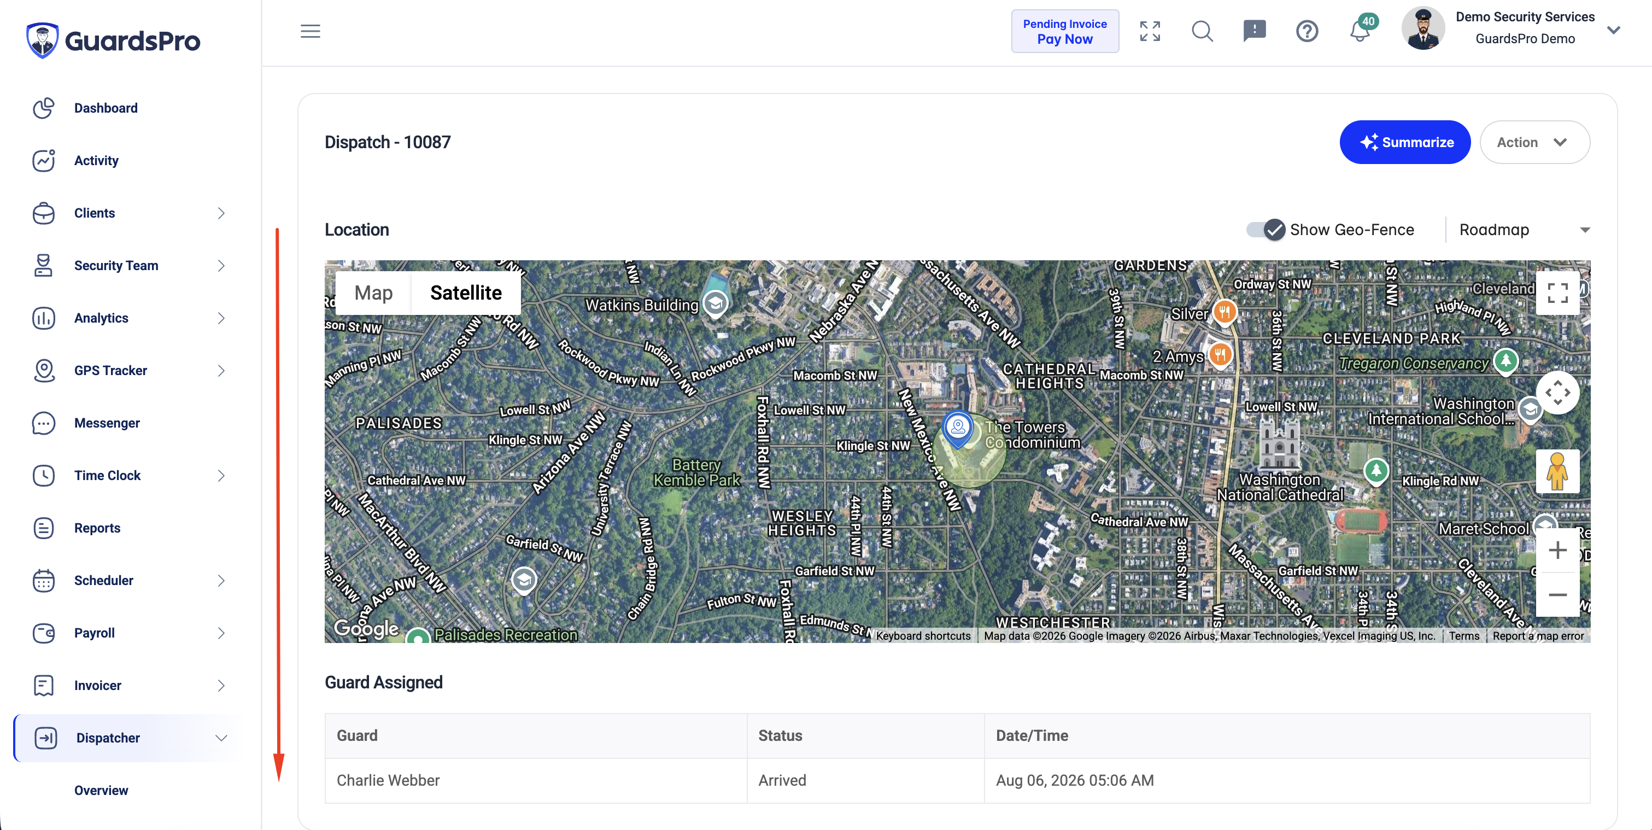The height and width of the screenshot is (830, 1652).
Task: Click the Activity sidebar icon
Action: [x=44, y=160]
